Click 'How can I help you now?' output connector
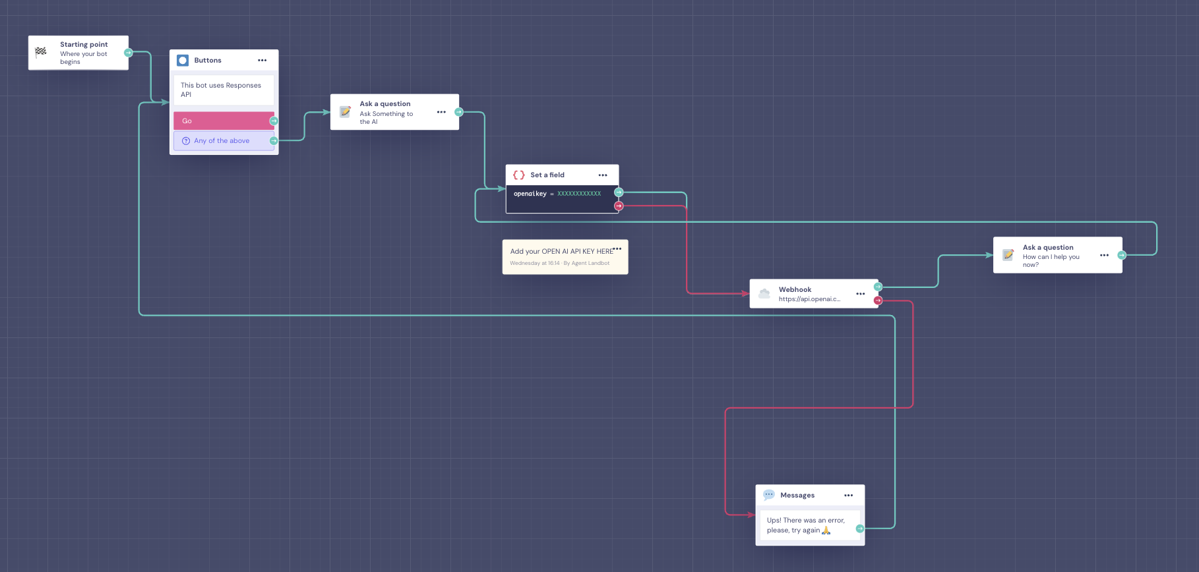1199x572 pixels. [x=1122, y=255]
